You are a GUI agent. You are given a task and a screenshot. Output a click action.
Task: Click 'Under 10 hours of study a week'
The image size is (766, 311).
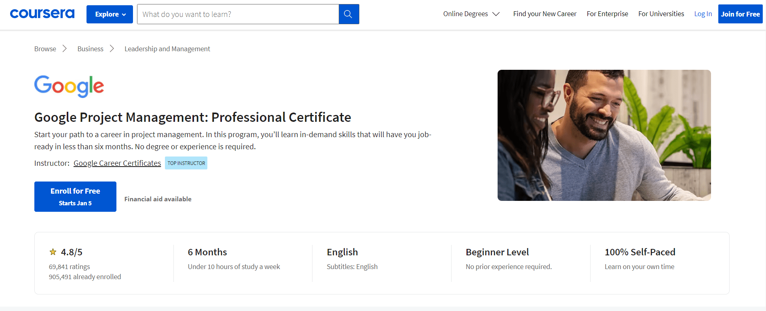(234, 267)
